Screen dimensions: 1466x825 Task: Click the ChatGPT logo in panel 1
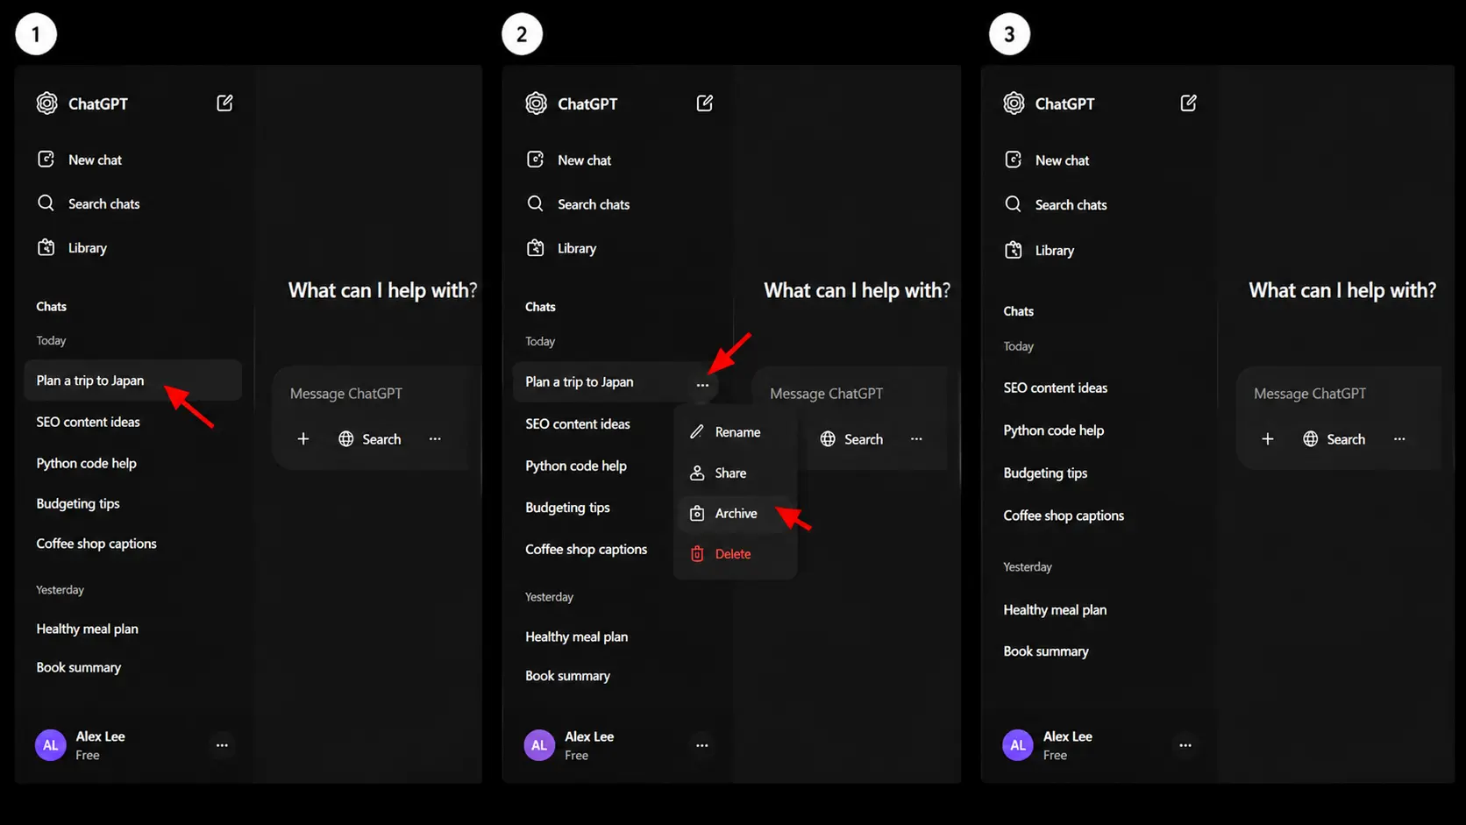46,103
